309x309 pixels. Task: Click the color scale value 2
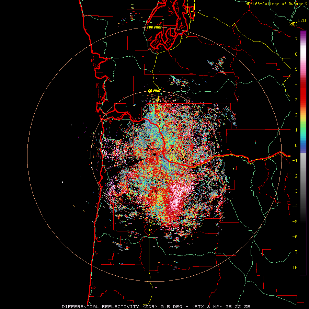(x=296, y=115)
